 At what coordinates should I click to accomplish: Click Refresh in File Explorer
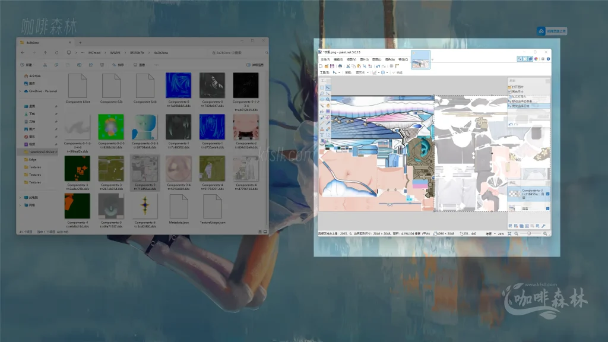tap(56, 53)
